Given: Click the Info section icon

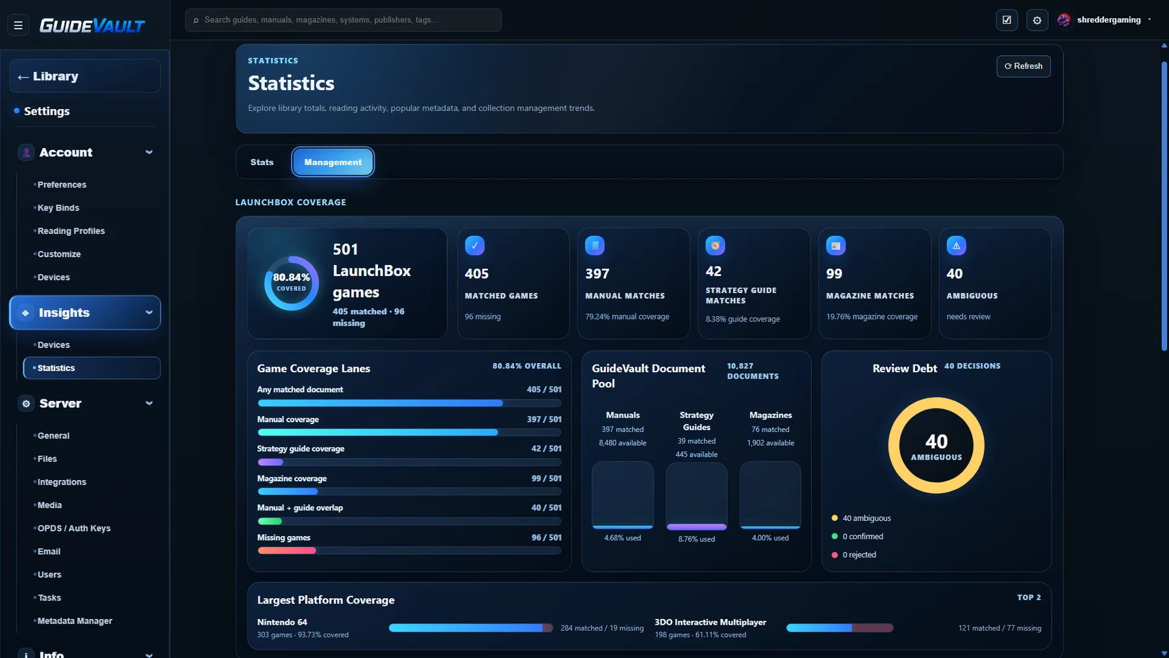Looking at the screenshot, I should tap(26, 653).
